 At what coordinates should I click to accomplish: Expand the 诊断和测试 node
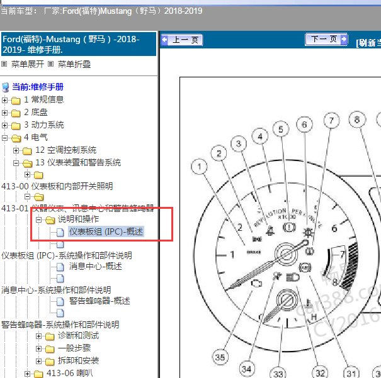38,336
